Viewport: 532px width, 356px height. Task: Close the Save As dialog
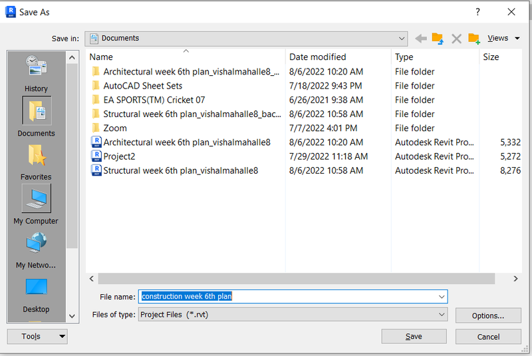[511, 12]
